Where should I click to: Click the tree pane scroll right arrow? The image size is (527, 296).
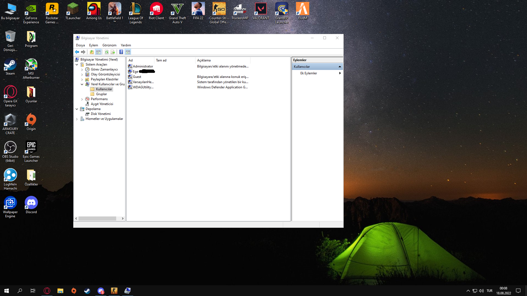pyautogui.click(x=123, y=219)
